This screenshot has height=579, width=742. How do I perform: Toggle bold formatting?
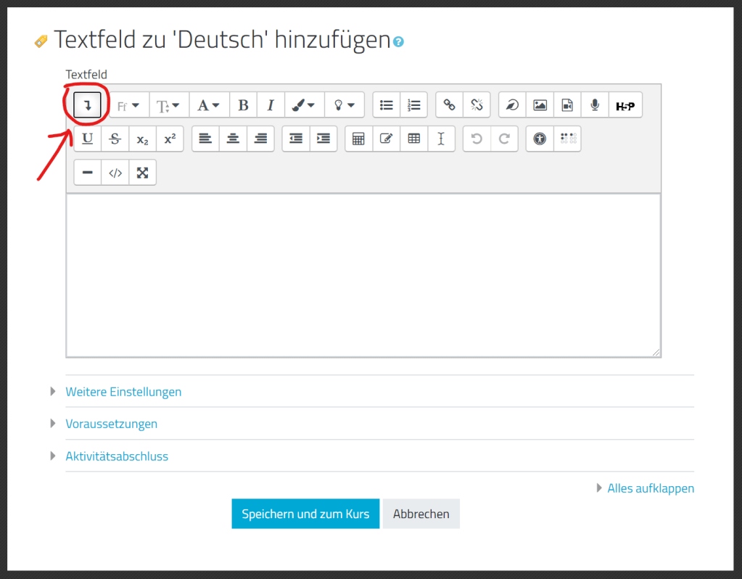click(243, 105)
